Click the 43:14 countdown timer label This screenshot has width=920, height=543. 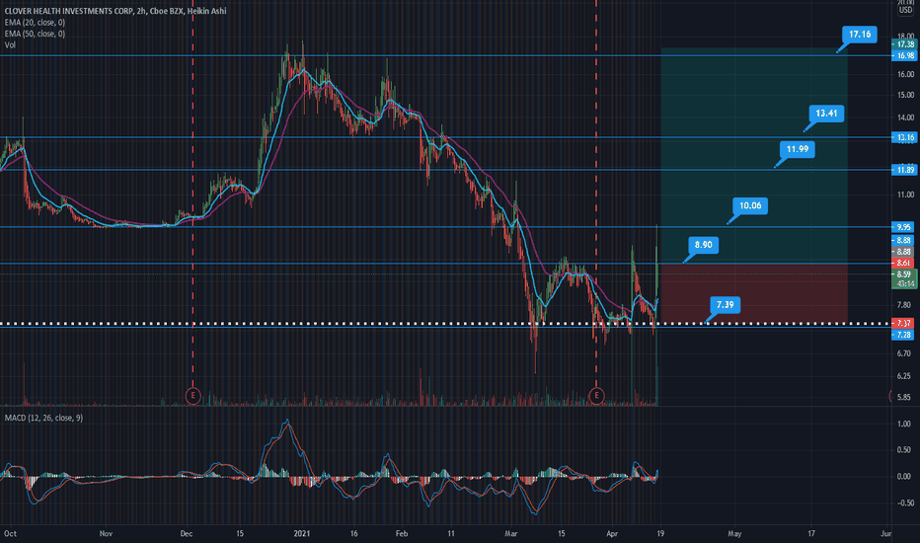[x=903, y=284]
